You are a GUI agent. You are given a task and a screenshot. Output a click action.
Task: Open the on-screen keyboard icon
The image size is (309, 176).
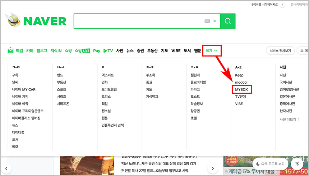click(207, 21)
